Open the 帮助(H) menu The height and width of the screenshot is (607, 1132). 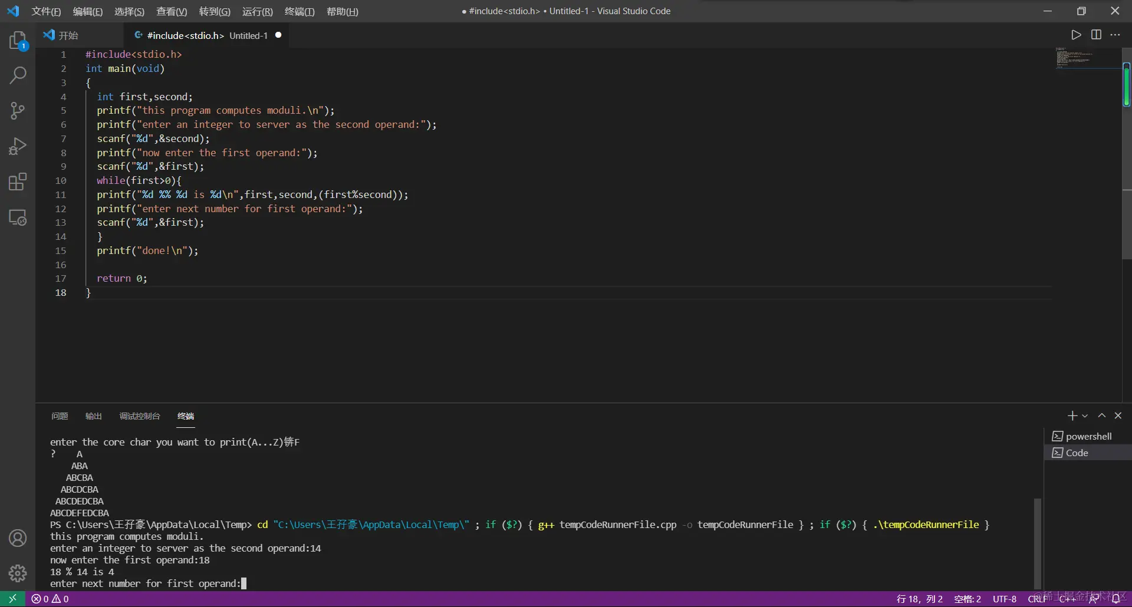[x=343, y=11]
